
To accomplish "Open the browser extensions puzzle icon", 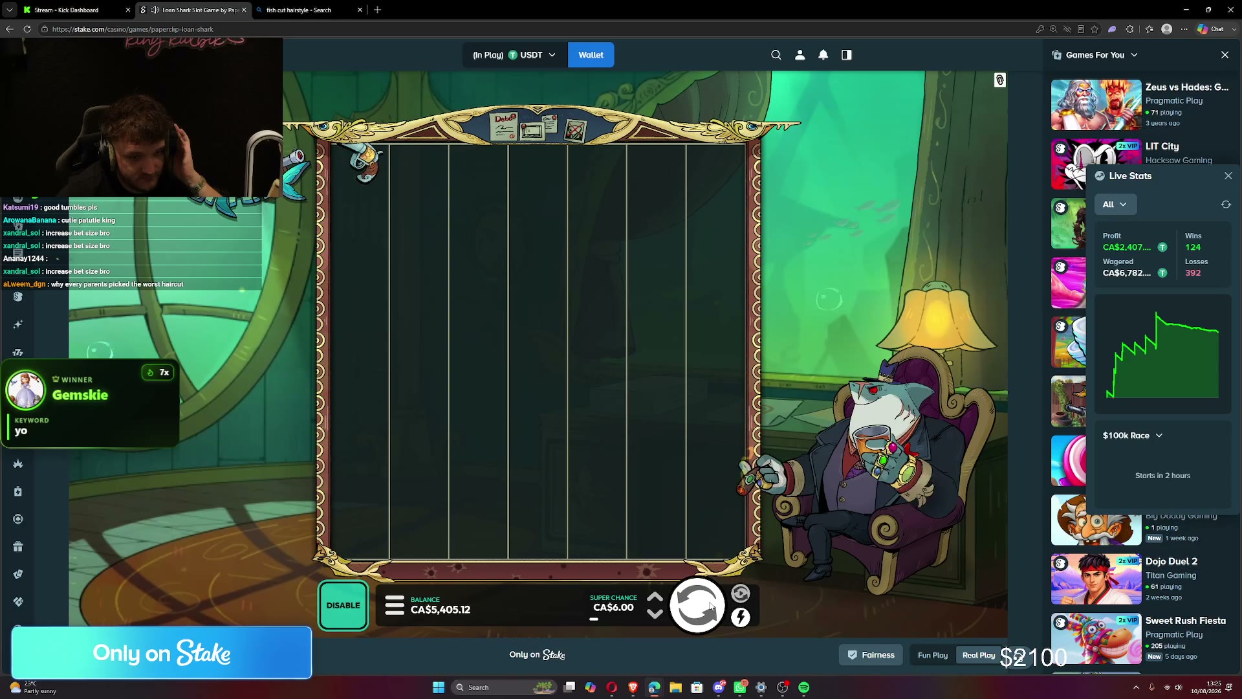I will 1130,29.
